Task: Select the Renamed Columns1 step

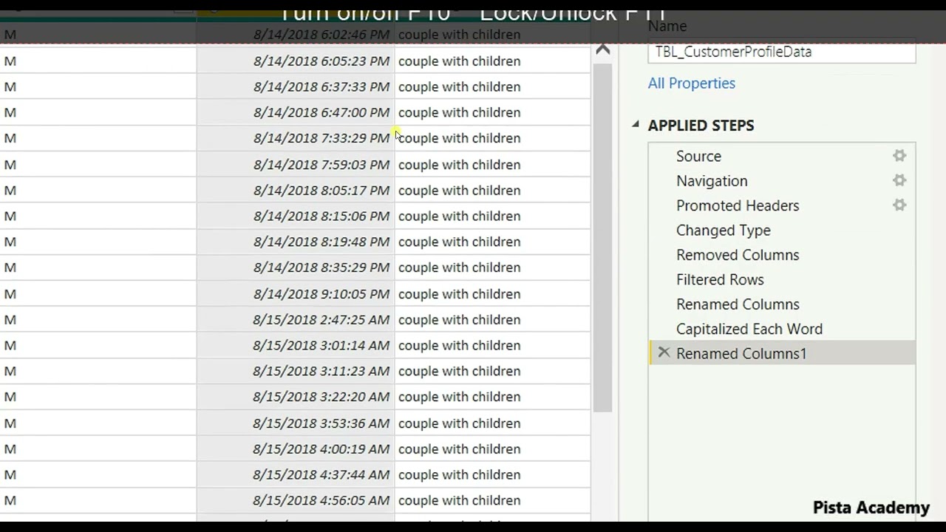Action: [x=782, y=353]
